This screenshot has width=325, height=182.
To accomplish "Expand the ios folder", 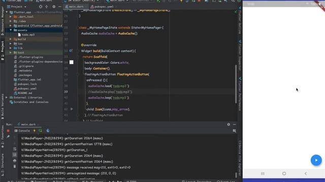I will click(x=11, y=43).
